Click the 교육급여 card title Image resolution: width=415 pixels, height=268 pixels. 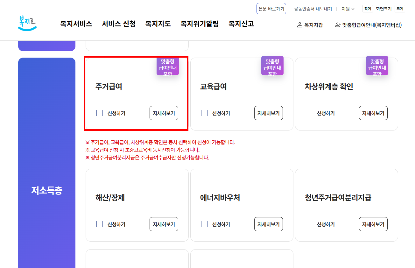pos(214,87)
